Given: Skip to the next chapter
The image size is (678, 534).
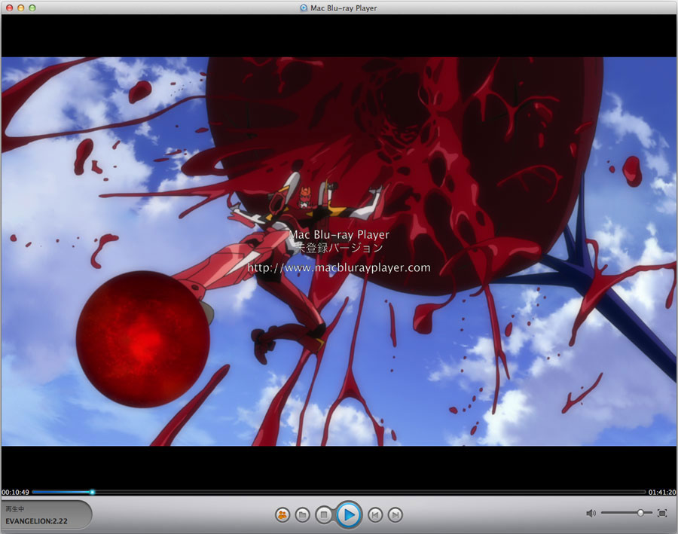Looking at the screenshot, I should click(x=395, y=515).
